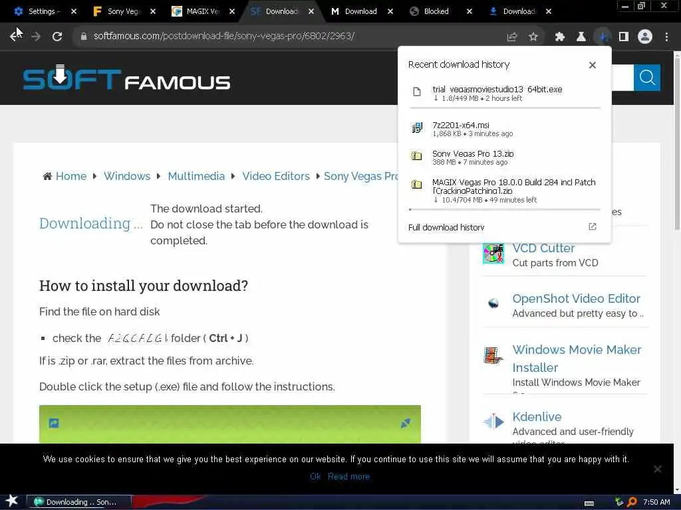Close the Recent download history popup
This screenshot has height=510, width=681.
(x=593, y=65)
